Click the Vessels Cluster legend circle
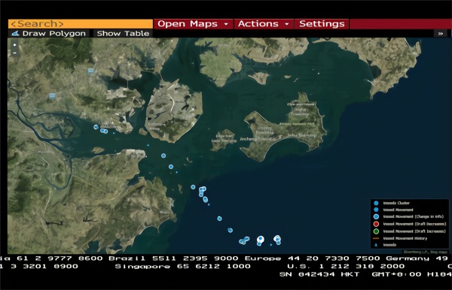This screenshot has width=452, height=290. tap(376, 203)
